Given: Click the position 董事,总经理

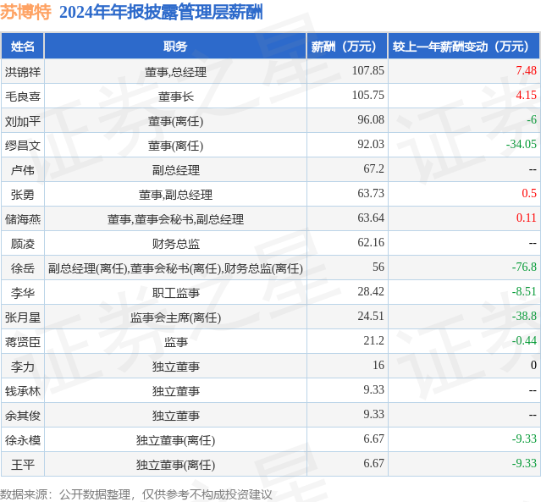Looking at the screenshot, I should pos(175,72).
